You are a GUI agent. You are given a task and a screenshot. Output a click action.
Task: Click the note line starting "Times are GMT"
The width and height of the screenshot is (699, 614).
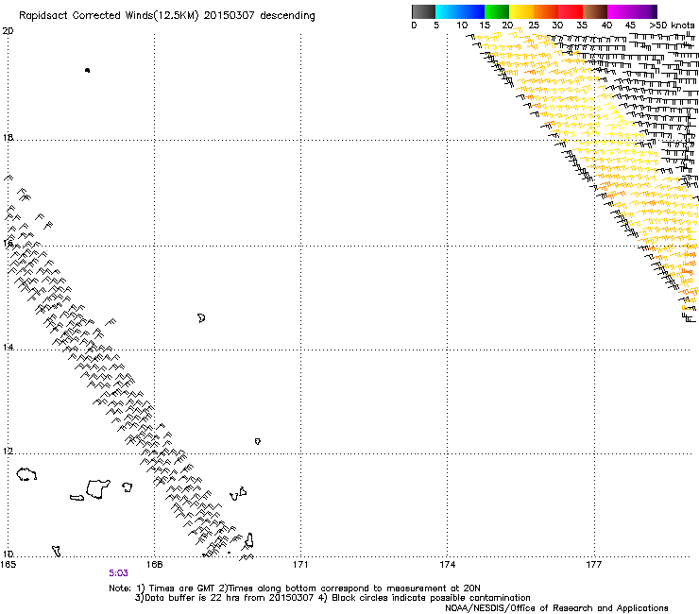[294, 588]
